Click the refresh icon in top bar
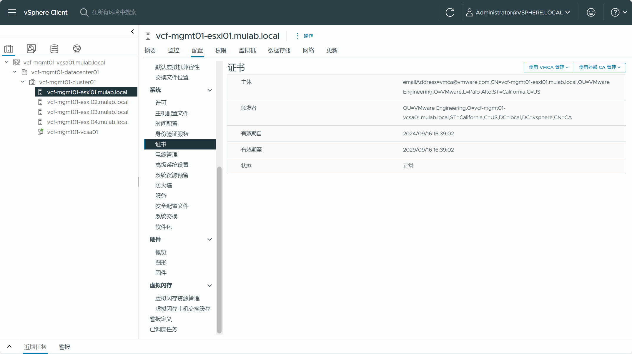This screenshot has height=354, width=632. (450, 12)
